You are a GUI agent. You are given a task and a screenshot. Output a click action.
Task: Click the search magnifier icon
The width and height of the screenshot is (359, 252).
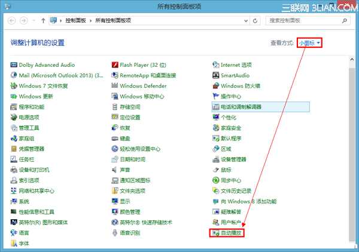click(x=345, y=21)
